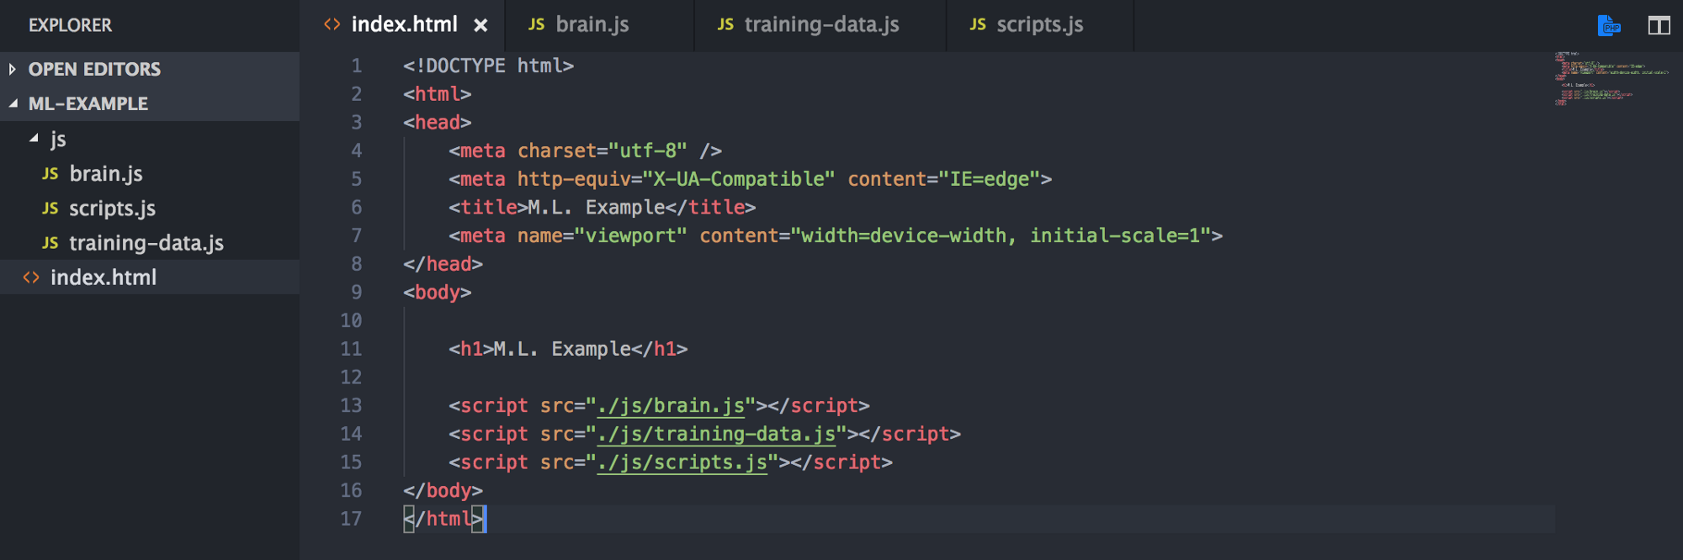The image size is (1683, 560).
Task: Click the PHP icon in the editor title bar
Action: click(x=1609, y=25)
